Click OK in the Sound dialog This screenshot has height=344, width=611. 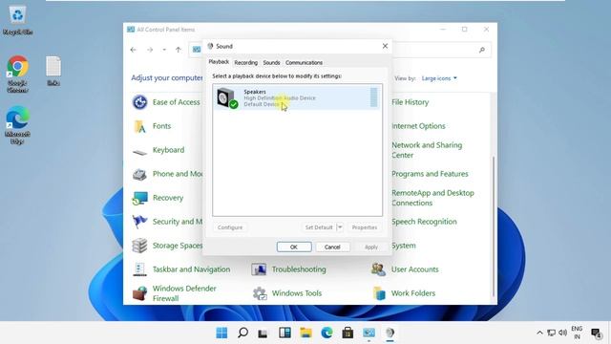point(294,247)
